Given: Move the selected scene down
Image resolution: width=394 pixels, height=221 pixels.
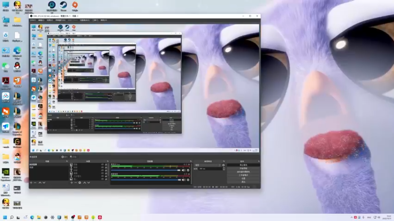Looking at the screenshot, I should click(x=44, y=183).
